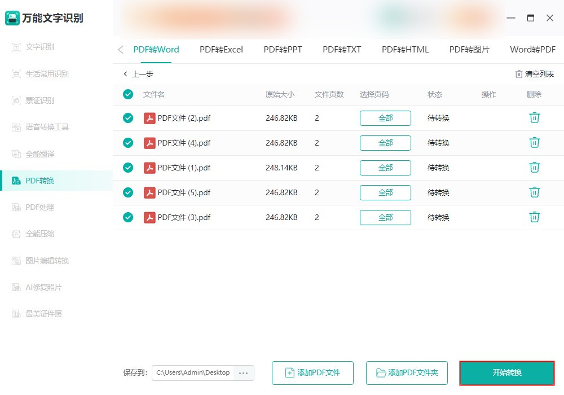Start conversion with 开始转换

[x=507, y=372]
